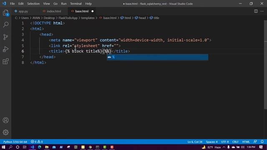This screenshot has height=150, width=267.
Task: Open Cortana circle icon on taskbar
Action: [x=18, y=147]
